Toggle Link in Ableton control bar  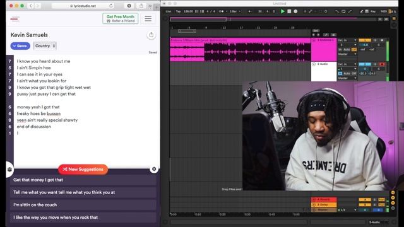click(169, 11)
